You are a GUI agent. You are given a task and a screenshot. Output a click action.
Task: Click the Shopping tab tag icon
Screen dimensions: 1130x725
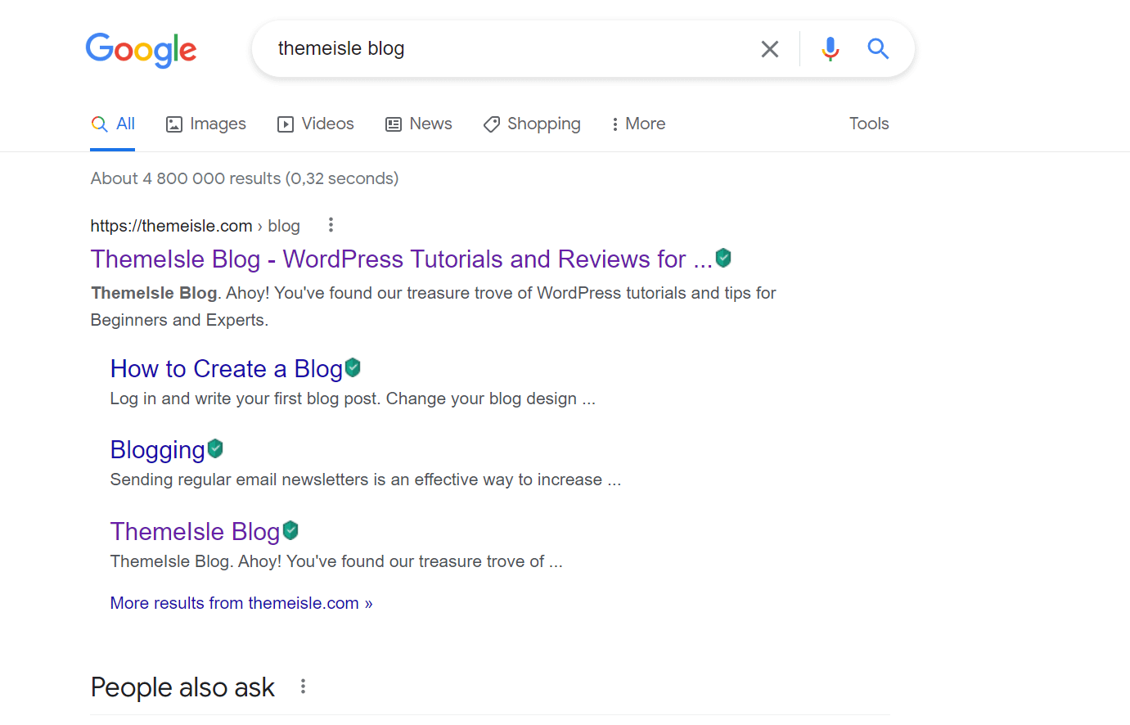tap(492, 124)
